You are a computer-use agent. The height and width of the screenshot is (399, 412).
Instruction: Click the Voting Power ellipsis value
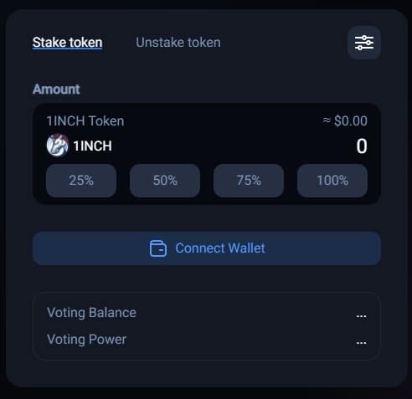click(x=362, y=343)
